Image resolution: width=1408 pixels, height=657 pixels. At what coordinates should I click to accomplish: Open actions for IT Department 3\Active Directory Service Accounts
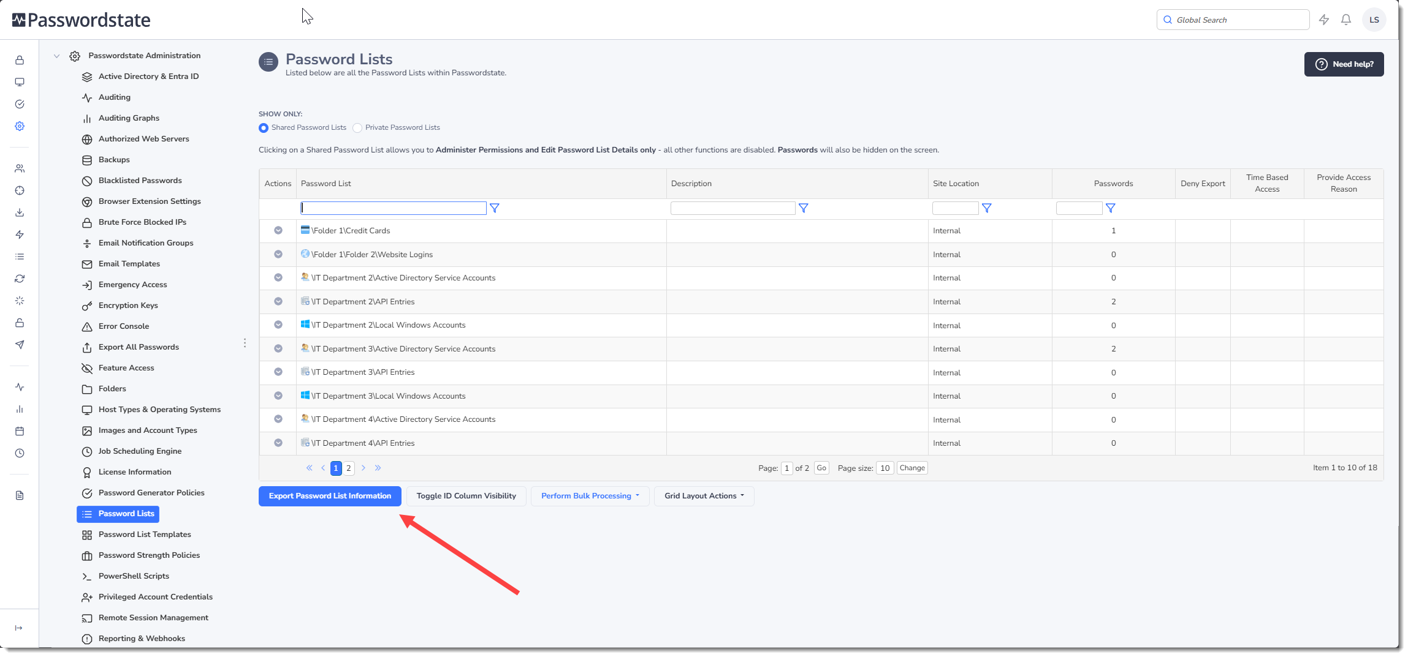point(278,348)
